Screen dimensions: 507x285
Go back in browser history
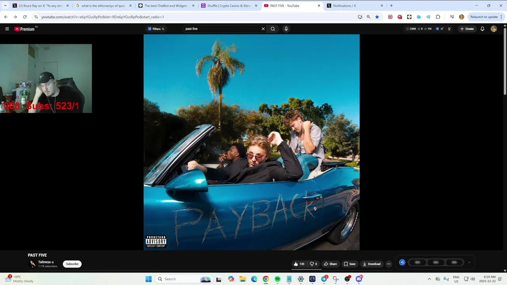[x=6, y=17]
